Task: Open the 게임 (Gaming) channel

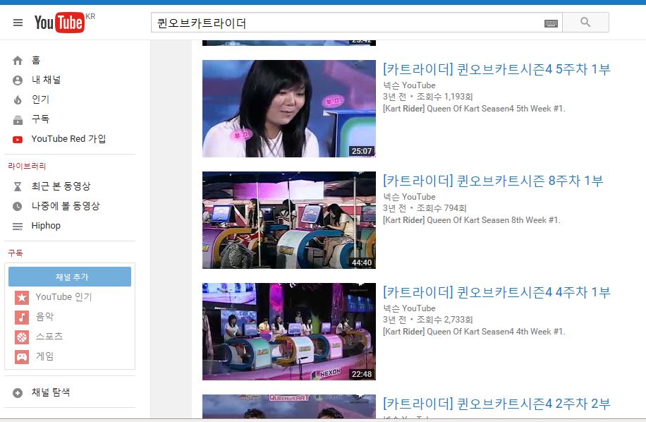Action: tap(44, 356)
